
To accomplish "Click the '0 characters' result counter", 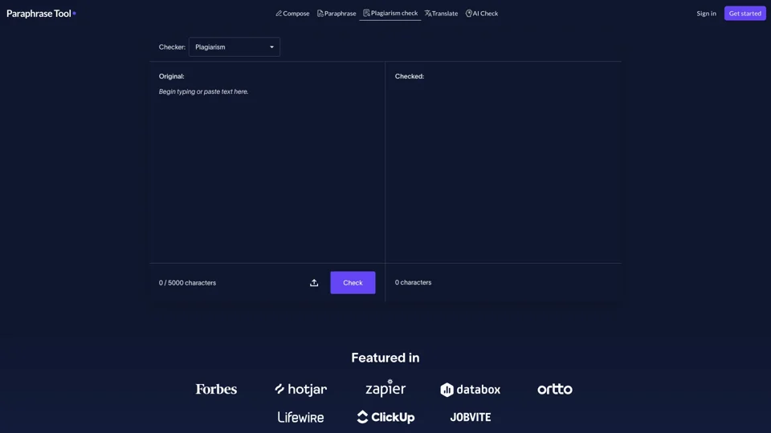I will [x=413, y=282].
